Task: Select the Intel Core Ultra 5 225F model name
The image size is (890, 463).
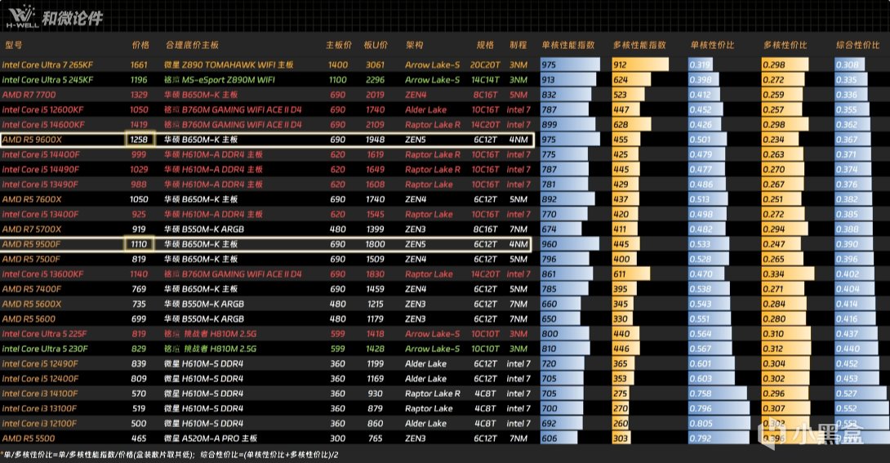Action: [x=44, y=334]
